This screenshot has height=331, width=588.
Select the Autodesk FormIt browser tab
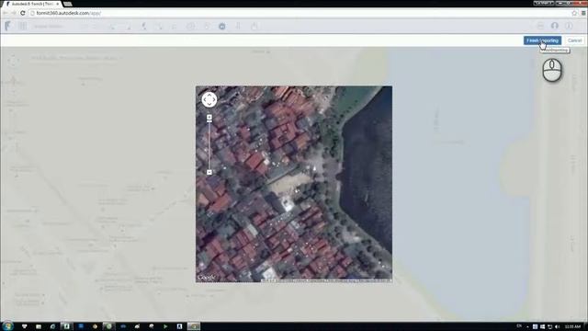[32, 4]
